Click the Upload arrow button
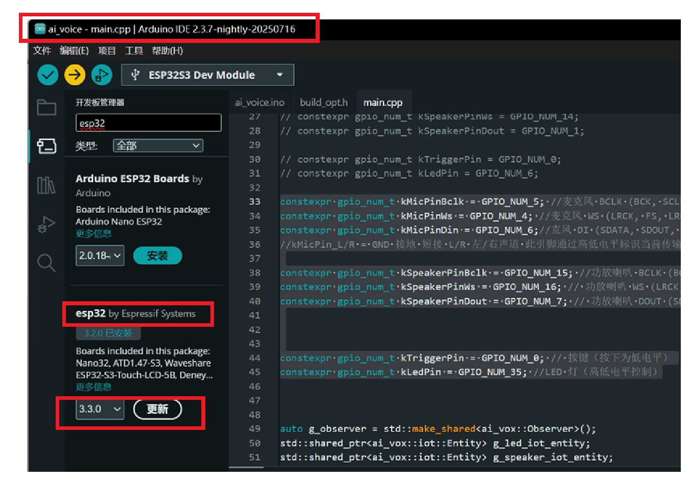Screen dimensions: 690x481 pyautogui.click(x=75, y=75)
